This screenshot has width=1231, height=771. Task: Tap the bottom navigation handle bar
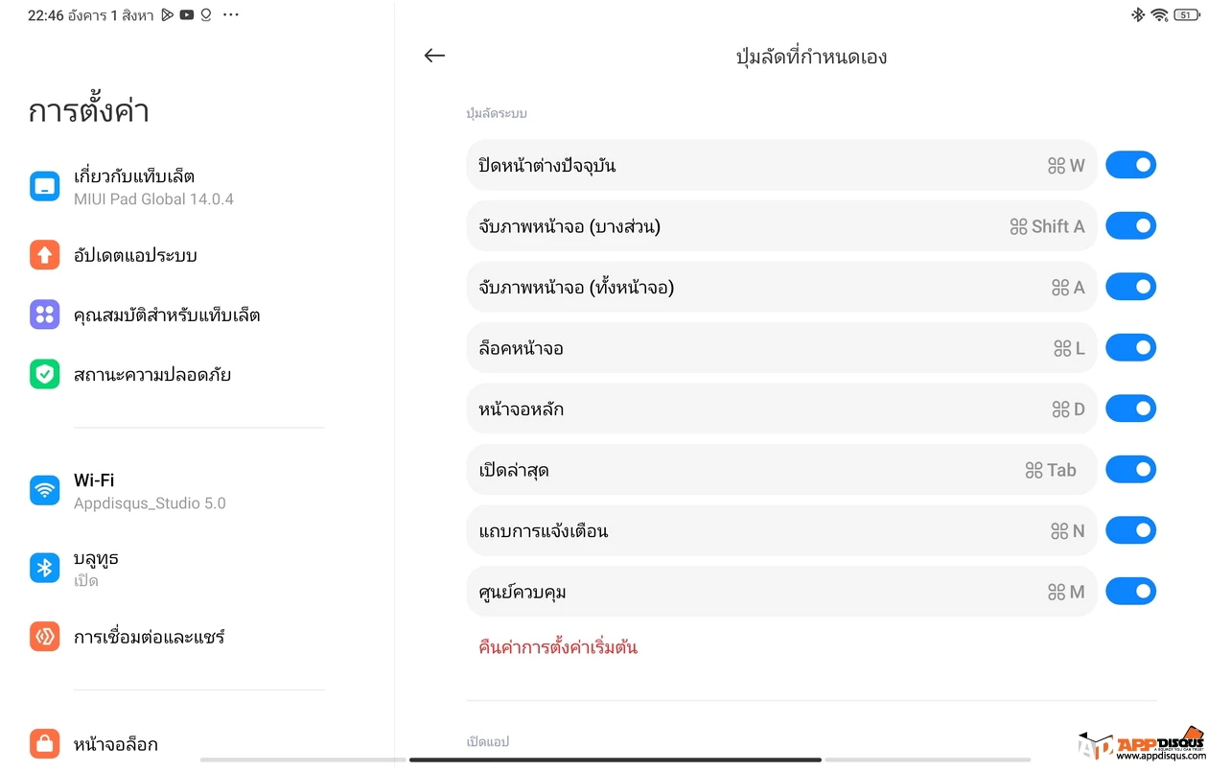(615, 759)
